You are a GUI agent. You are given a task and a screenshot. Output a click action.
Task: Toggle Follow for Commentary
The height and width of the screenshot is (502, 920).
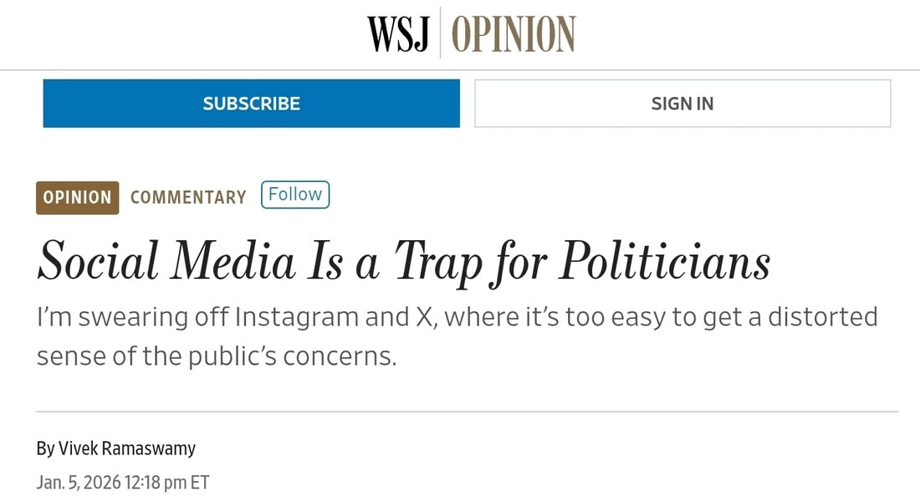pyautogui.click(x=295, y=195)
